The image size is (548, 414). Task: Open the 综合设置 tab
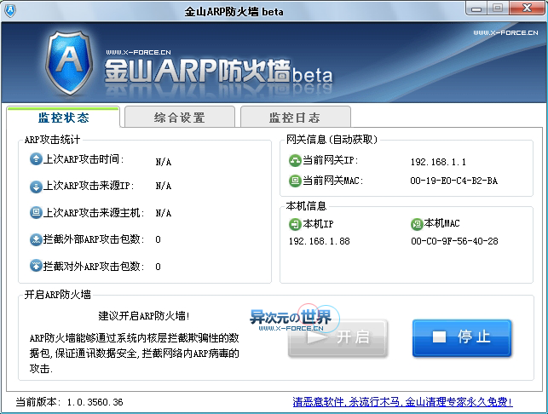click(180, 118)
